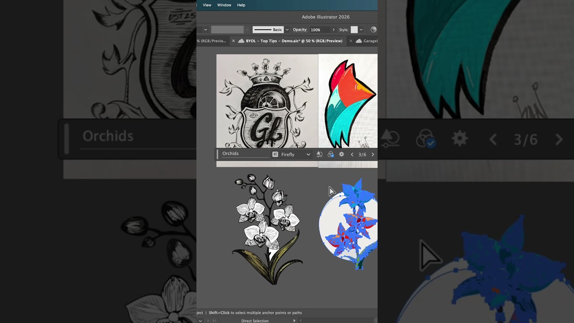
Task: Click the Recolor Artwork wheel icon
Action: point(373,30)
